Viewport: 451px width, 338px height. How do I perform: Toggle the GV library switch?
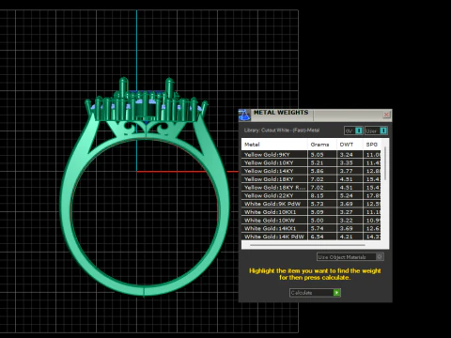click(359, 131)
